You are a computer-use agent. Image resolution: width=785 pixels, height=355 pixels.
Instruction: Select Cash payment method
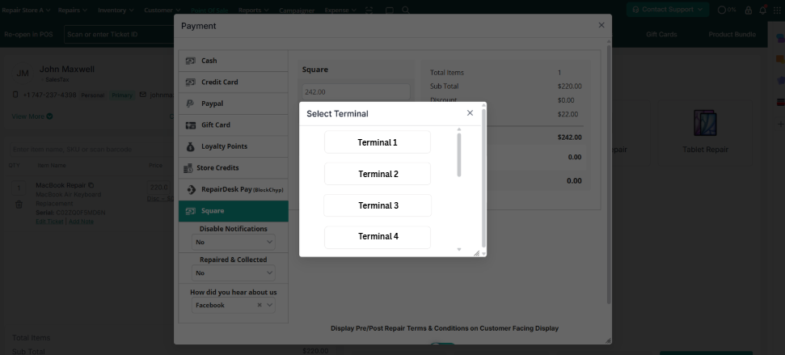[234, 61]
